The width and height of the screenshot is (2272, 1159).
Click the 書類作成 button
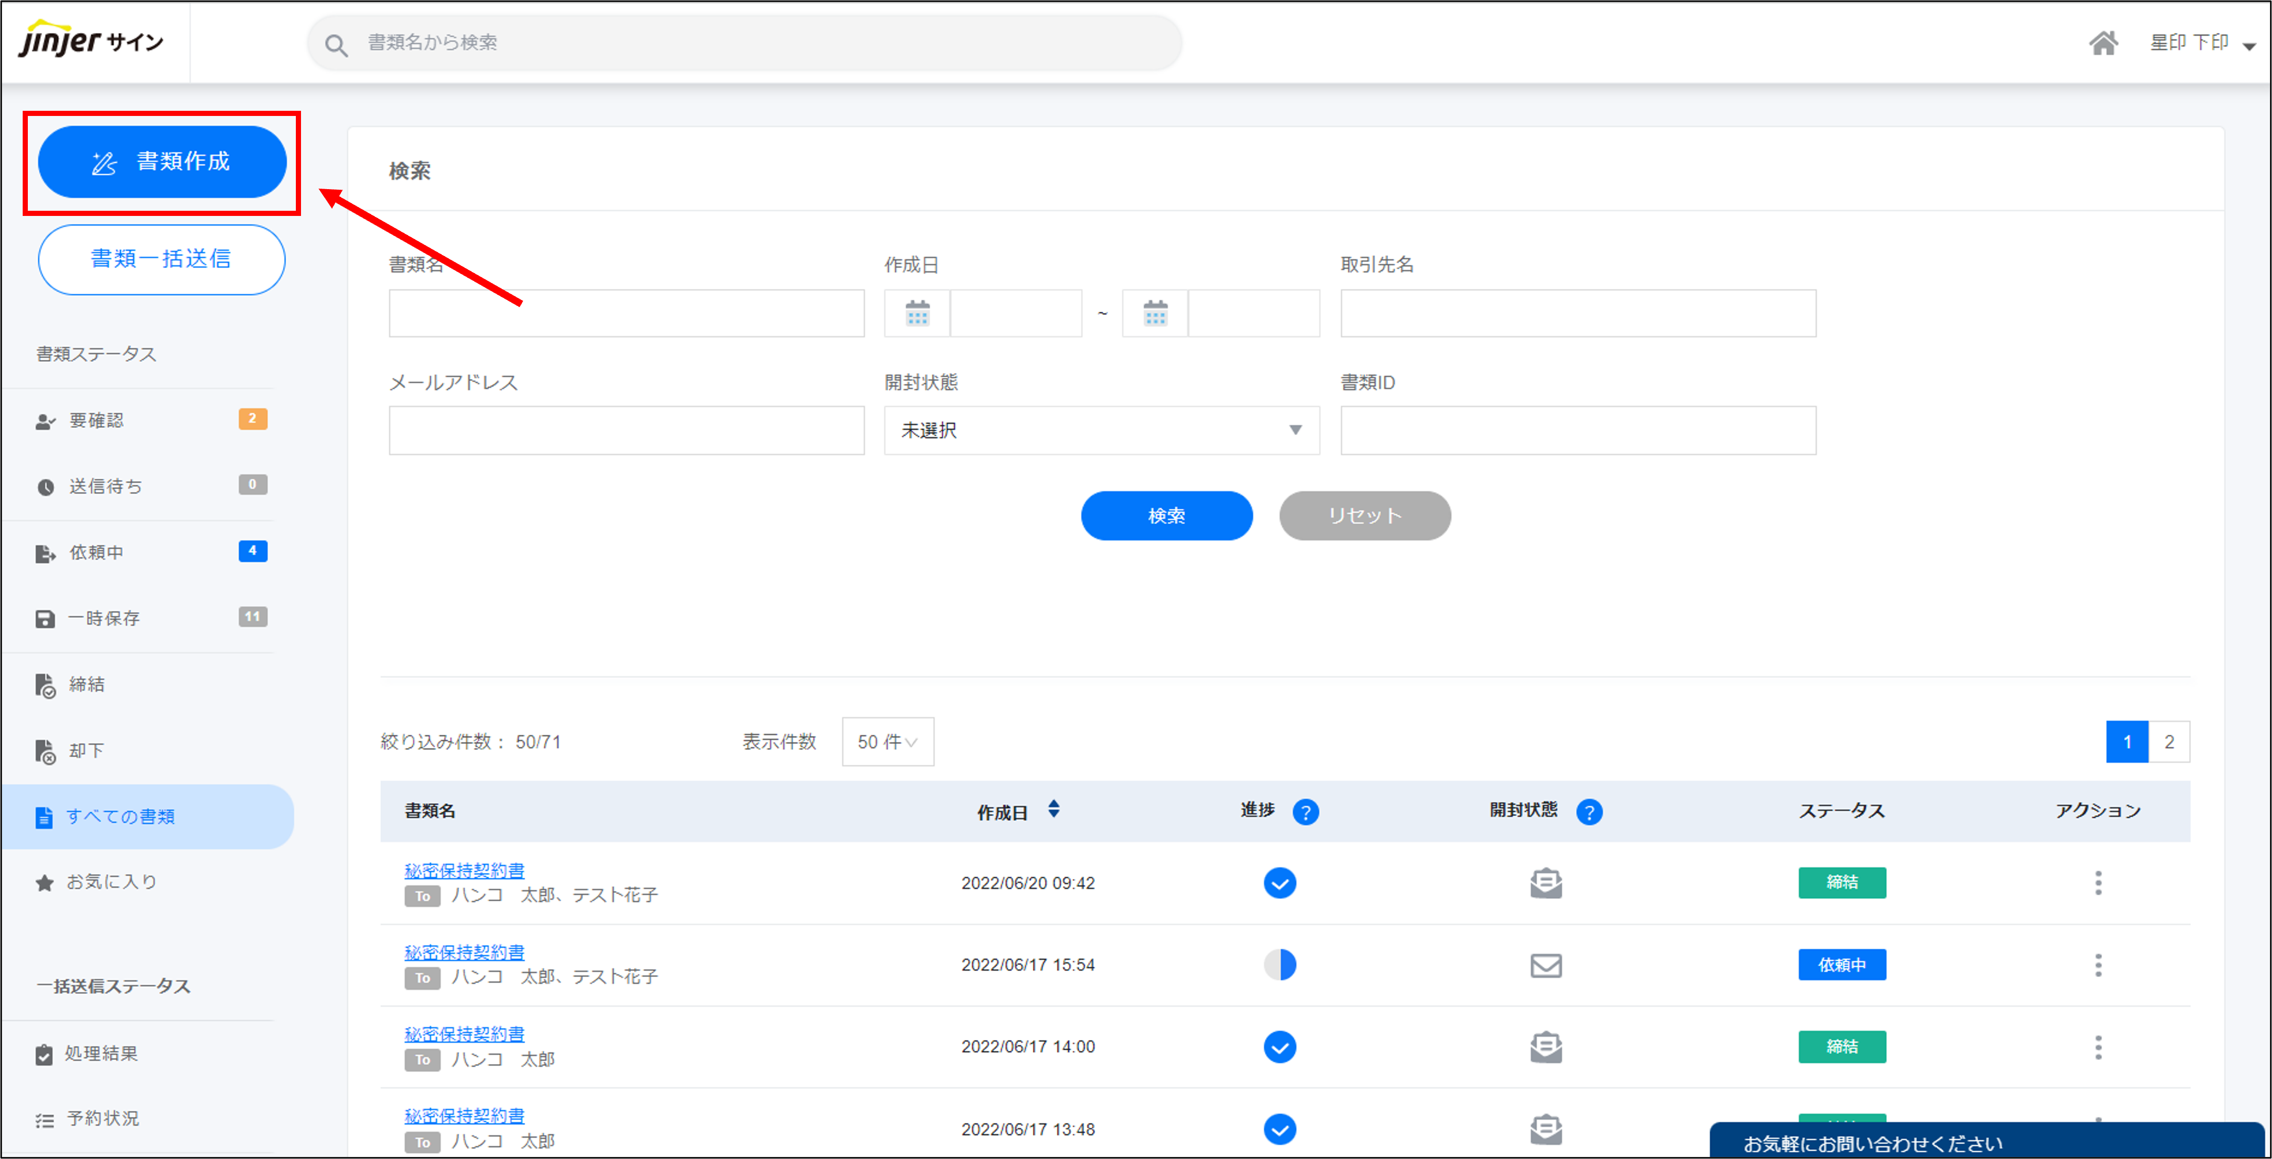(x=162, y=161)
